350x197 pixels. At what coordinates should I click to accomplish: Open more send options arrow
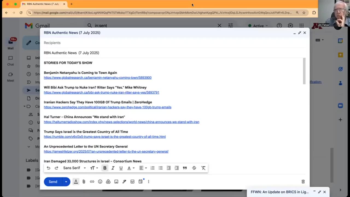[66, 182]
